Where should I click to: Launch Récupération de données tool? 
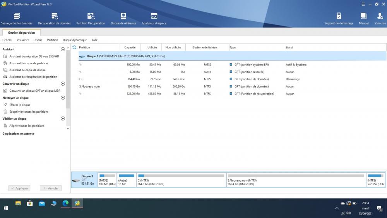pos(54,19)
